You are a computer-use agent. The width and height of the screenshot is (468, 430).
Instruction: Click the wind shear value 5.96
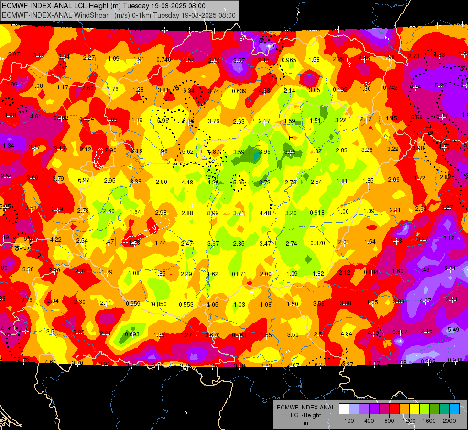[x=163, y=121]
